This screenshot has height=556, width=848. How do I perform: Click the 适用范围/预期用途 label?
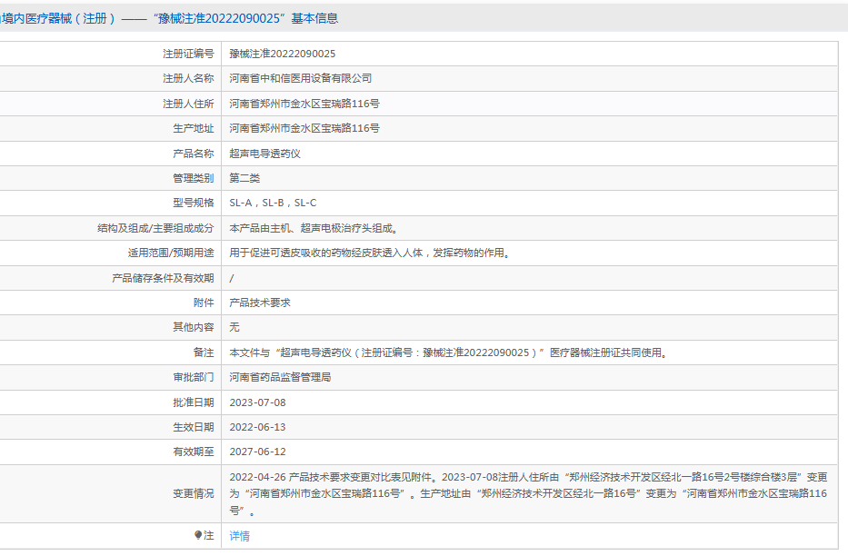coord(171,253)
